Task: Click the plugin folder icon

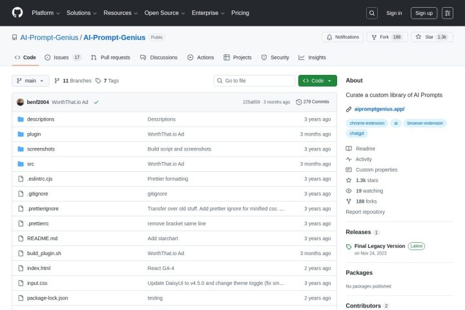Action: pos(21,134)
